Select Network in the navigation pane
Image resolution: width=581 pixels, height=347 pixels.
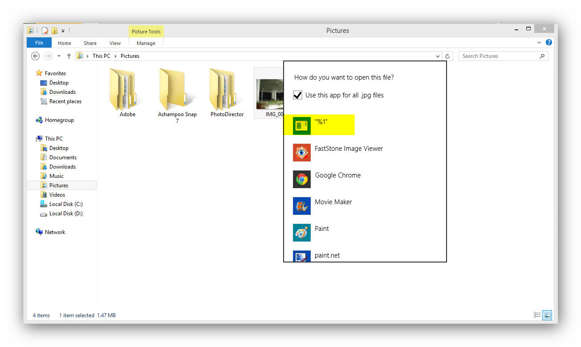55,232
